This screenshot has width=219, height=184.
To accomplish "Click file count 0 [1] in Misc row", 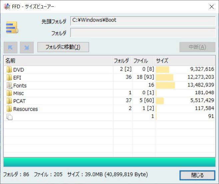I will pos(148,92).
